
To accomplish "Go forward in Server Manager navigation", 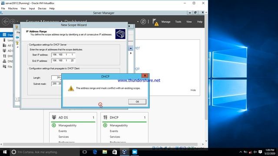I will click(13, 22).
